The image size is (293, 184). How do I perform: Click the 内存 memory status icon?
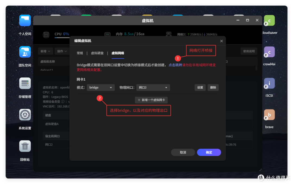tap(107, 35)
